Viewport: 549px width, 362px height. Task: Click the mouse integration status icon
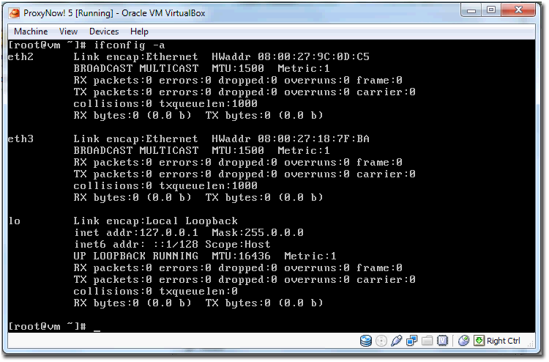463,341
